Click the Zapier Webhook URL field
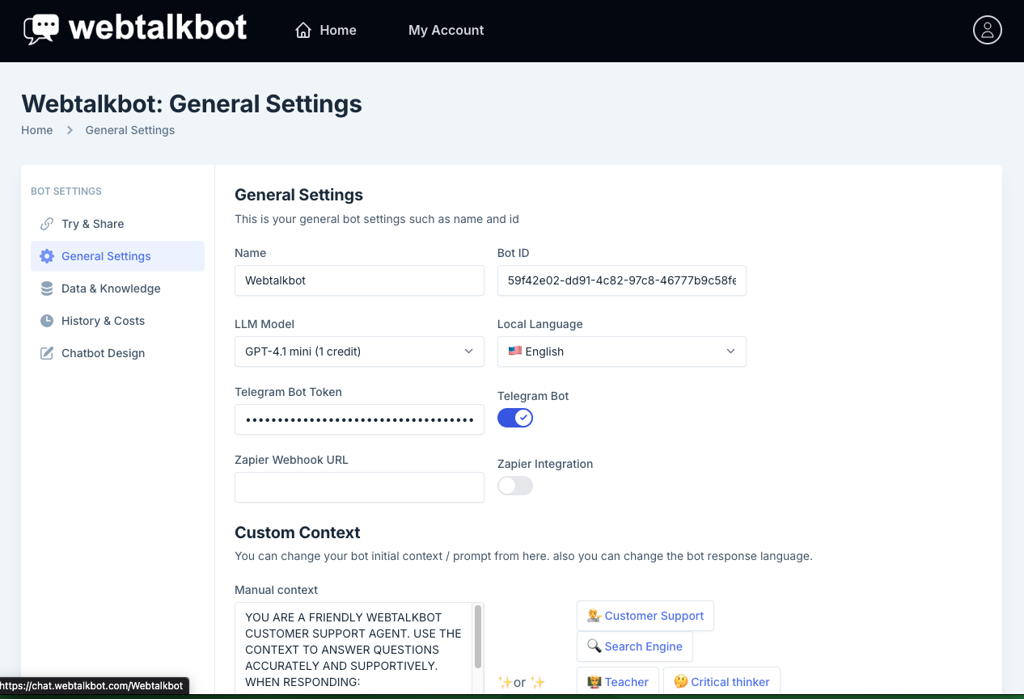 pos(359,487)
